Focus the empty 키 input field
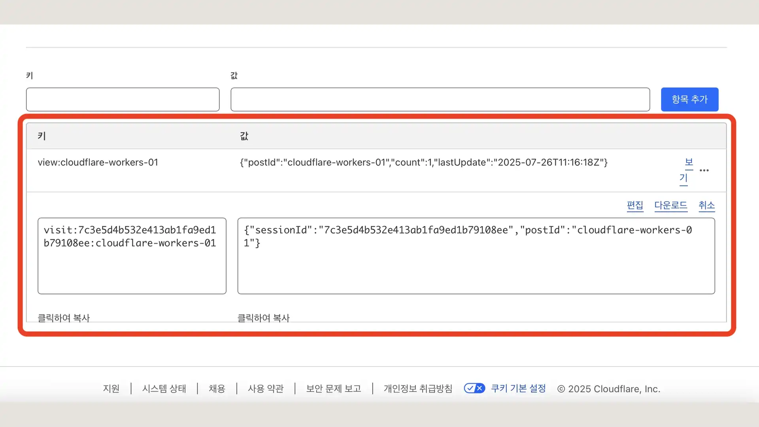Screen dimensions: 759x427 coord(123,99)
